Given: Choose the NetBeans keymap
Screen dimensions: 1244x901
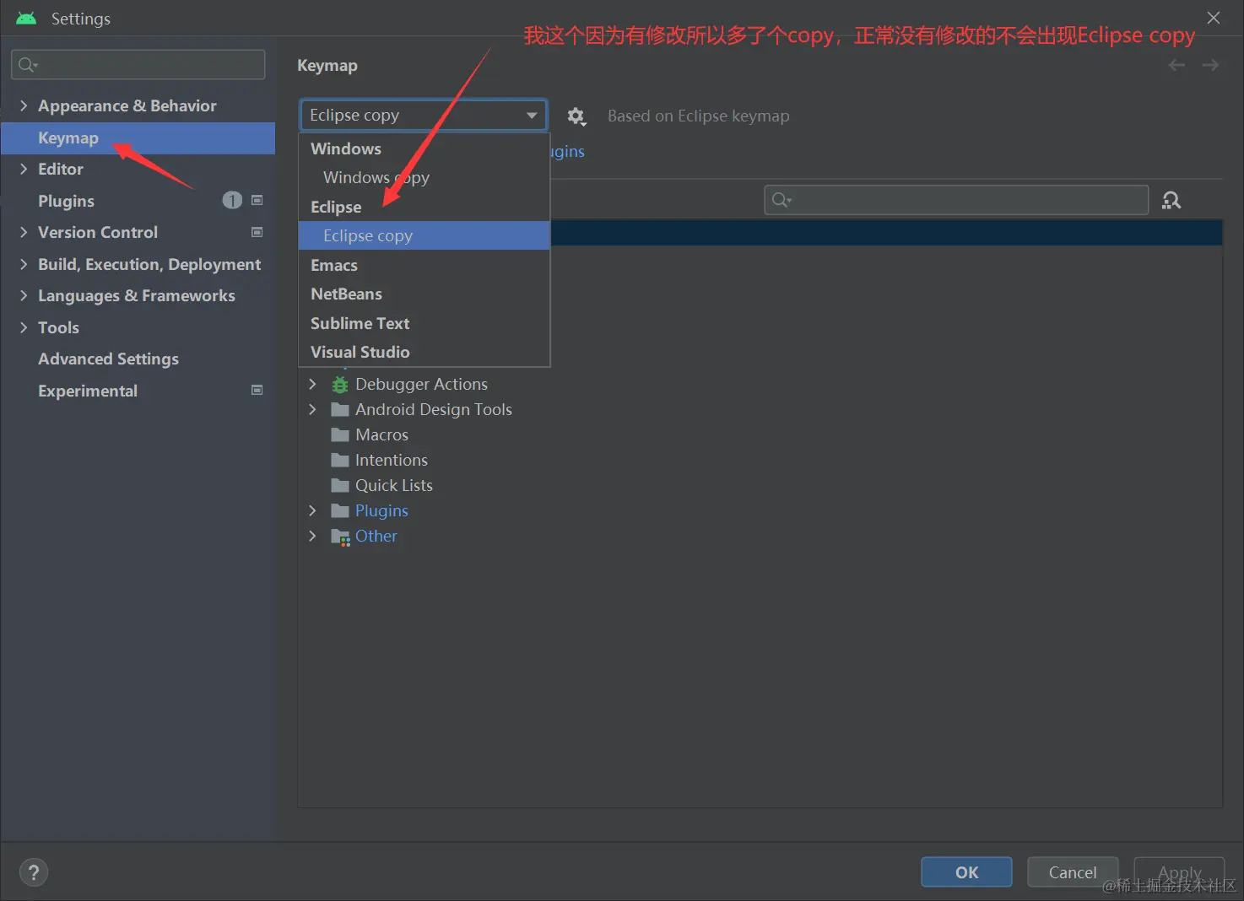Looking at the screenshot, I should (x=425, y=294).
